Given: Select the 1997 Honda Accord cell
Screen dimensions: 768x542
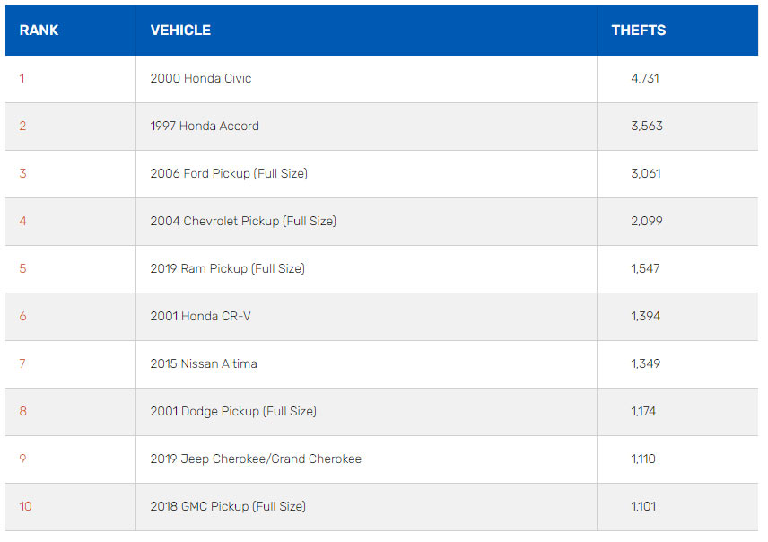Looking at the screenshot, I should (205, 127).
